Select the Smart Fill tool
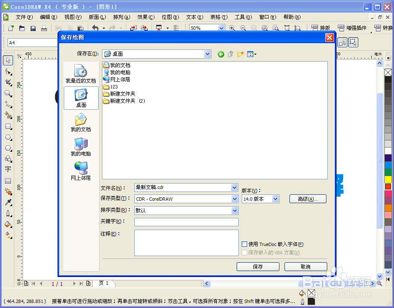Screen dimensions: 394x308 pos(8,115)
